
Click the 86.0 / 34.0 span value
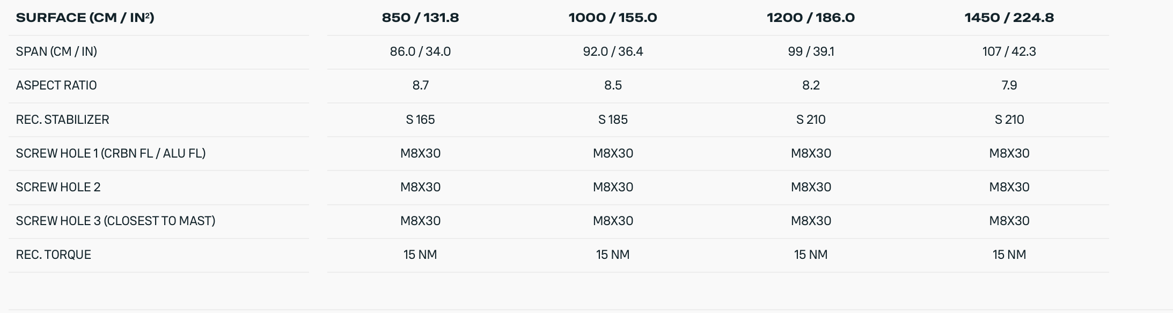(x=420, y=51)
